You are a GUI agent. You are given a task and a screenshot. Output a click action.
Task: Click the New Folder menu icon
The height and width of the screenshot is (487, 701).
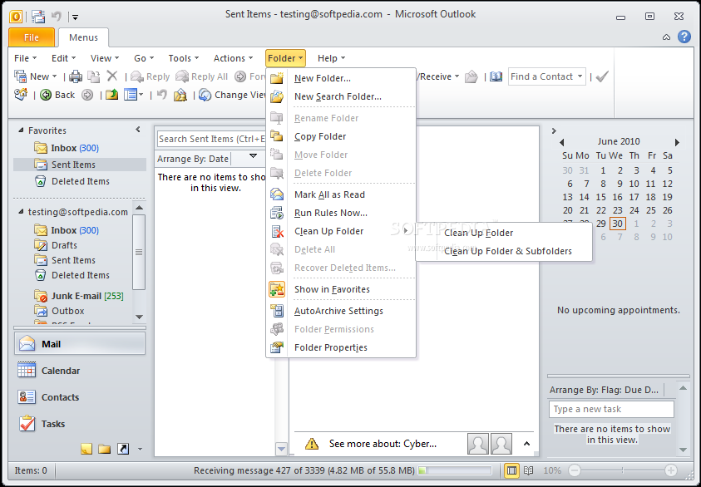point(277,78)
